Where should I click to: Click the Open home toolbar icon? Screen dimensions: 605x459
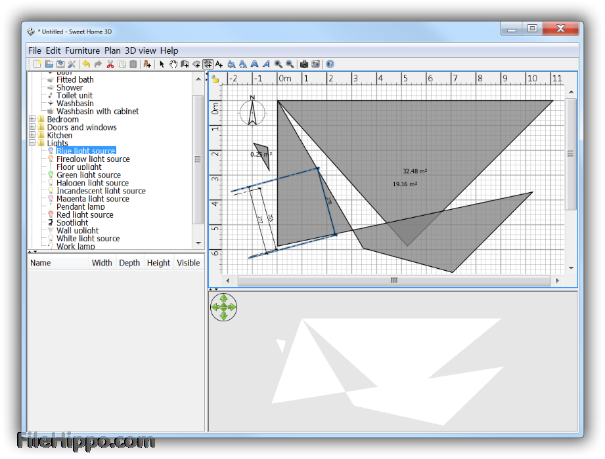pyautogui.click(x=49, y=64)
